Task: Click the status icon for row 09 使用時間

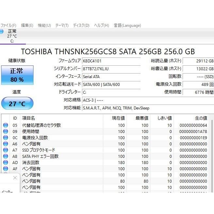Action: (x=6, y=131)
